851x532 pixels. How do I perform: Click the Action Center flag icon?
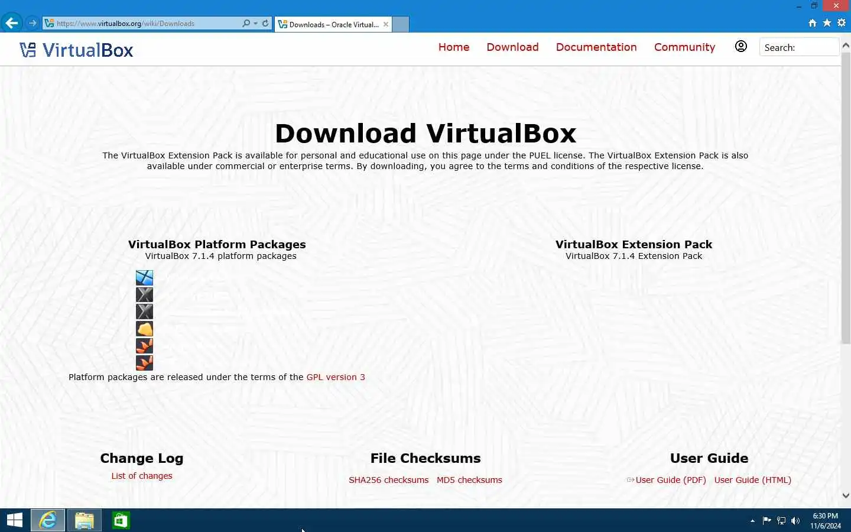pyautogui.click(x=767, y=521)
